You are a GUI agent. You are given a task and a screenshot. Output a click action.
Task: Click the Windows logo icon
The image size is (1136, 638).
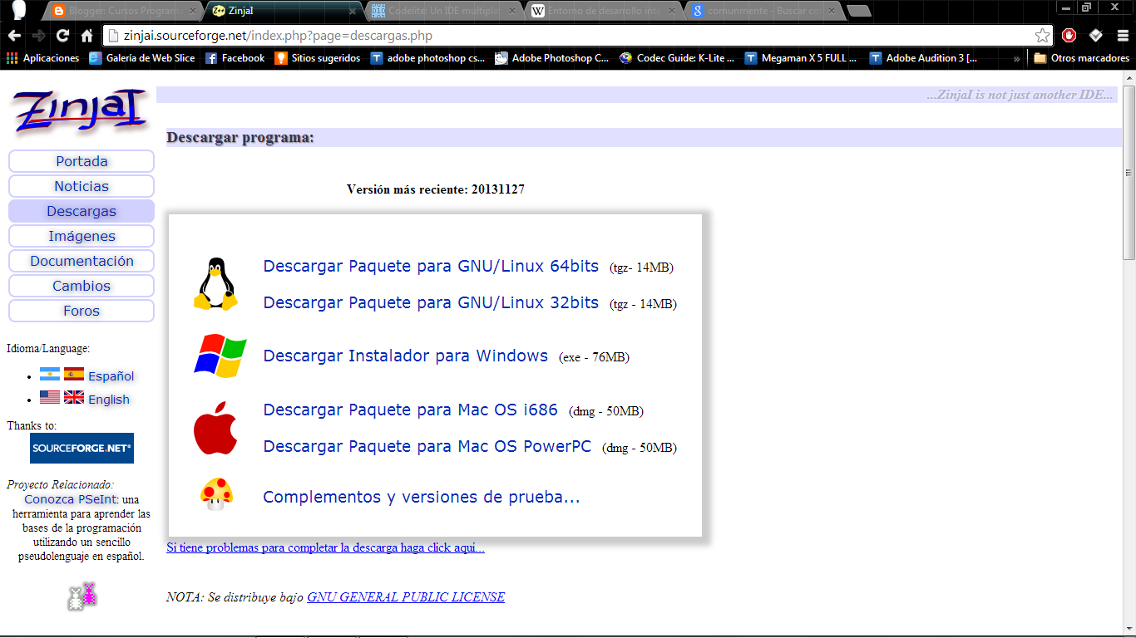point(219,356)
